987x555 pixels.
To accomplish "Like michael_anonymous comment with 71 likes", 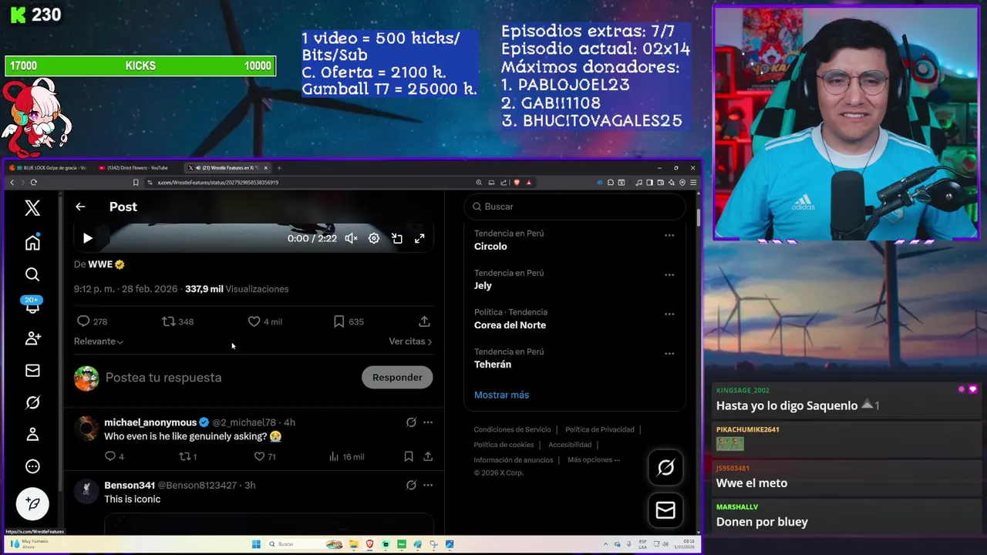I will (x=259, y=457).
